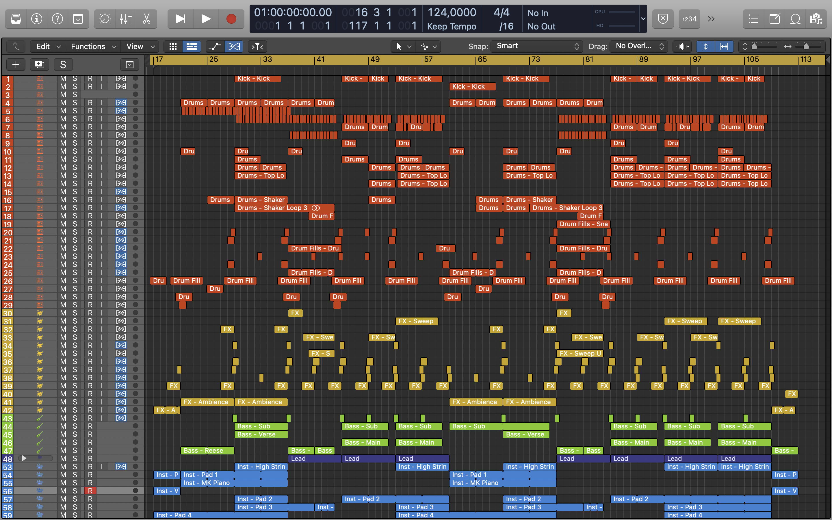Open the Drag No Overlap dropdown
832x520 pixels.
(x=639, y=46)
